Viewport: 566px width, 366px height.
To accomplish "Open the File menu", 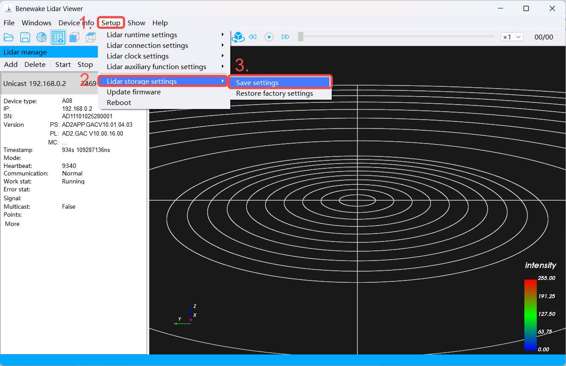I will (9, 23).
